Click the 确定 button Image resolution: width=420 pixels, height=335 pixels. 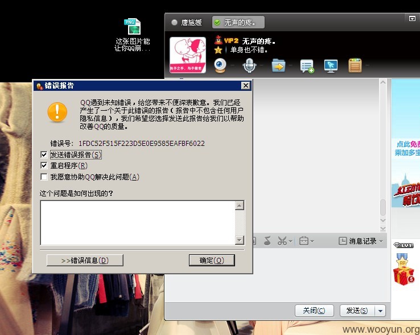click(212, 261)
